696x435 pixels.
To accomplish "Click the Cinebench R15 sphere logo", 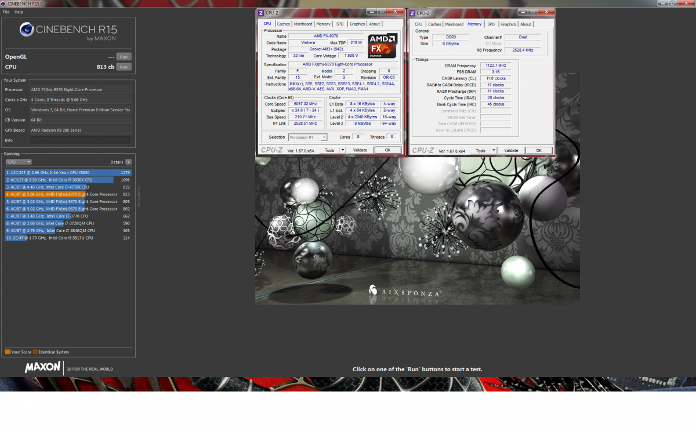I will (x=27, y=30).
